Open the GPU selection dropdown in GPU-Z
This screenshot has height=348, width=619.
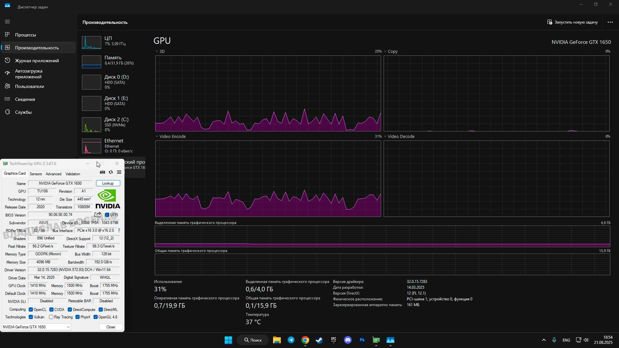(x=36, y=327)
